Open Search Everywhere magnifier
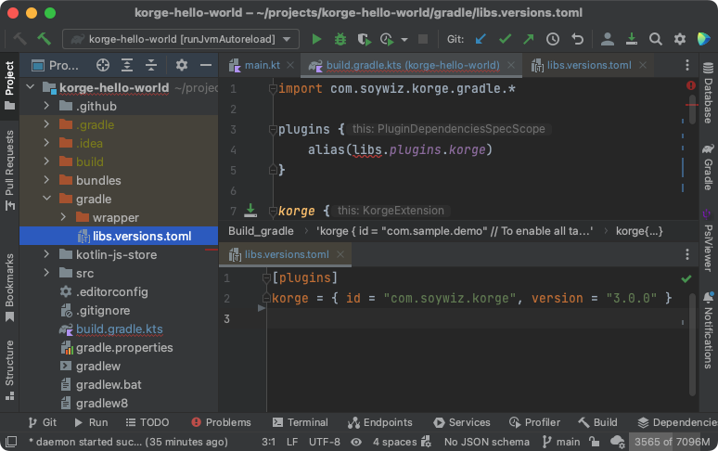This screenshot has width=718, height=451. (656, 39)
